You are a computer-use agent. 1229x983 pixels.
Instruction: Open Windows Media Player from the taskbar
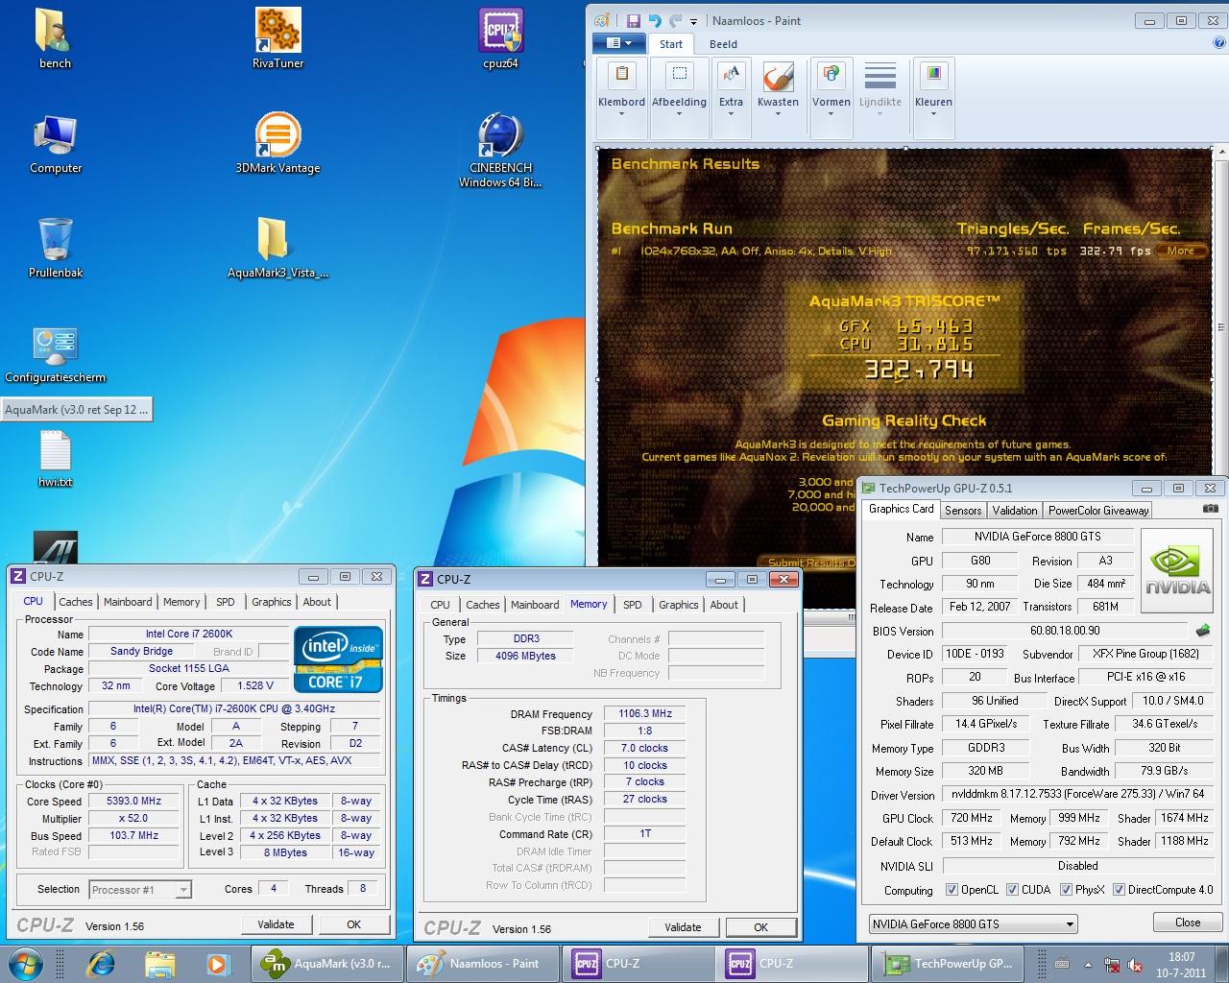[x=217, y=963]
